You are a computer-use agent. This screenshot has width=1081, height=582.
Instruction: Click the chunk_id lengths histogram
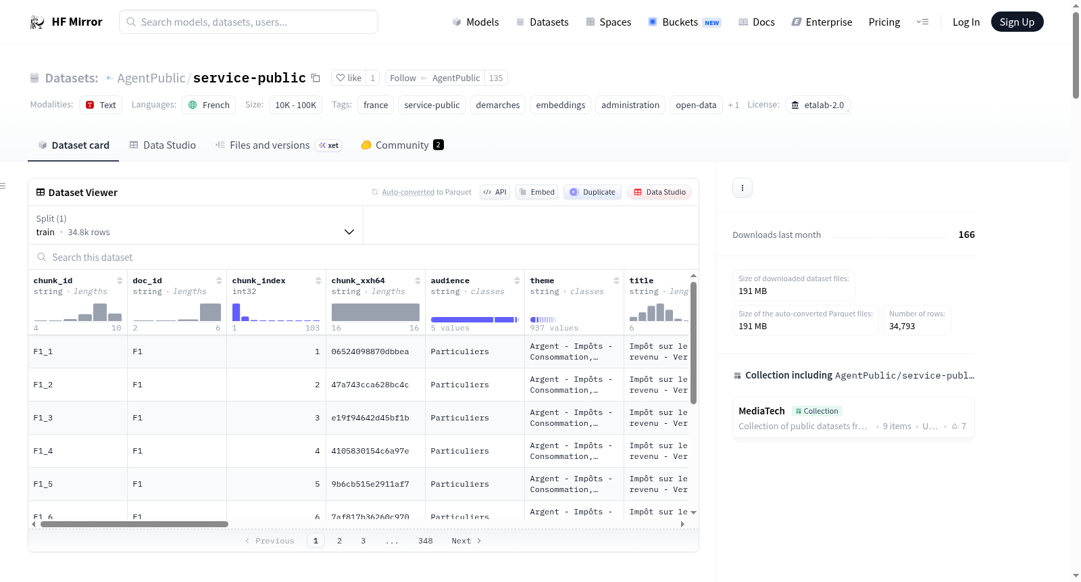pyautogui.click(x=78, y=312)
